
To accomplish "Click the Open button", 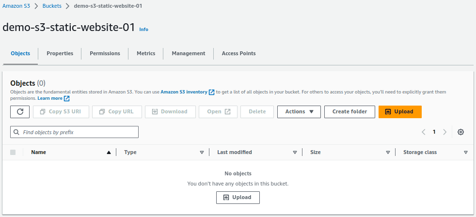I will tap(218, 112).
